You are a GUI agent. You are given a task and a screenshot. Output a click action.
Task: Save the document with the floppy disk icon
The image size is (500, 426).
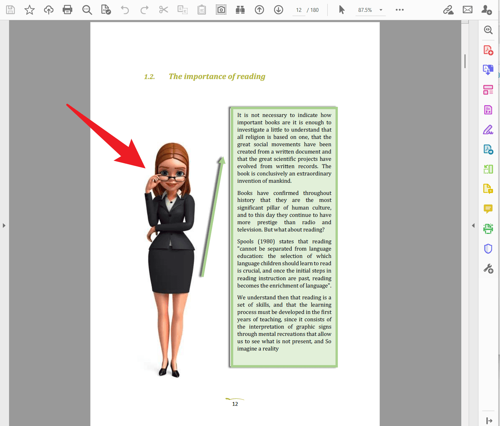coord(11,10)
